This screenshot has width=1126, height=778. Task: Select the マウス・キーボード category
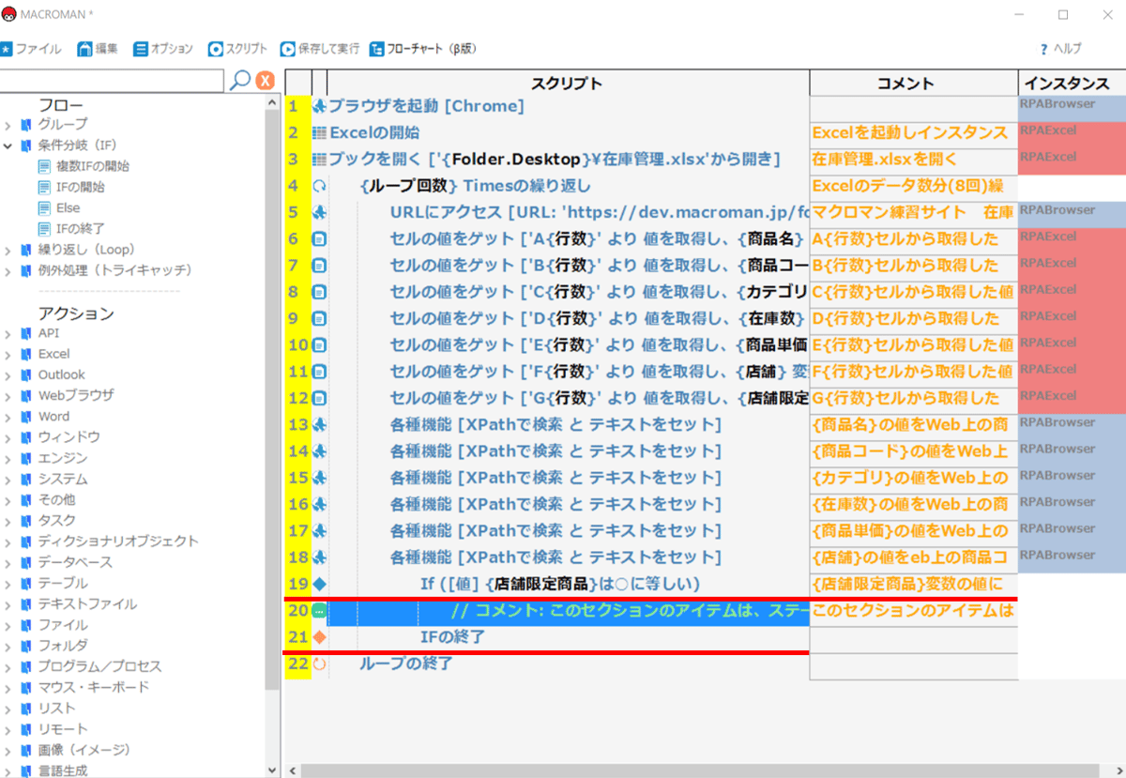(94, 687)
